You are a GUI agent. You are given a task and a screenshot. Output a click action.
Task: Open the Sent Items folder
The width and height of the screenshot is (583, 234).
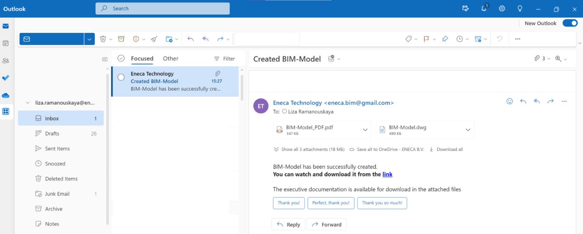click(57, 148)
